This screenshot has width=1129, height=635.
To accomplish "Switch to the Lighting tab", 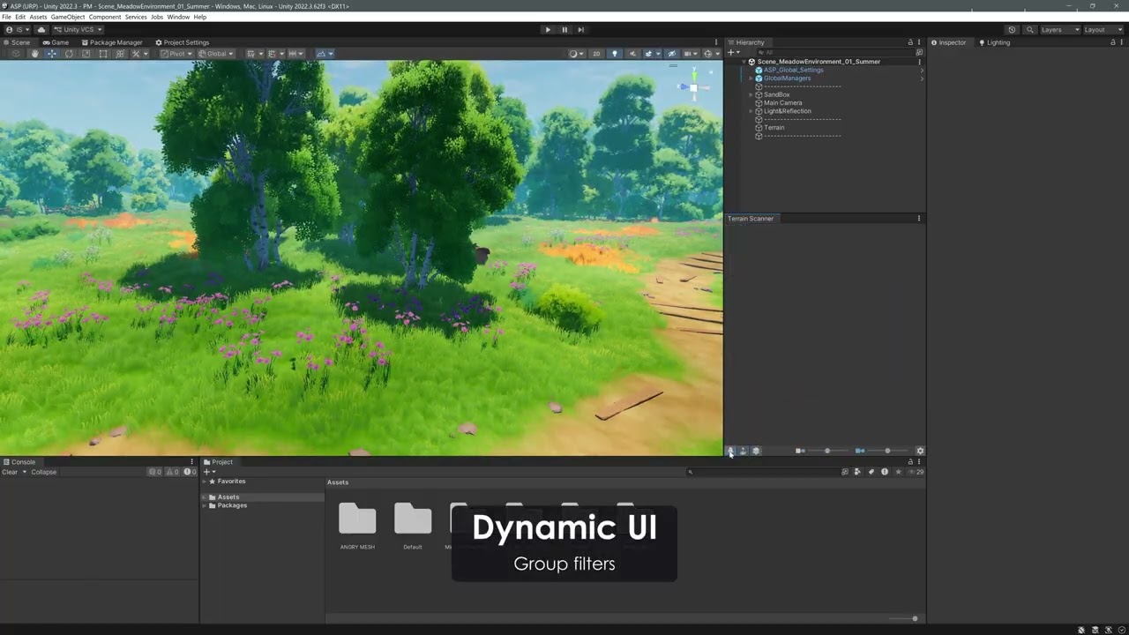I will coord(994,42).
